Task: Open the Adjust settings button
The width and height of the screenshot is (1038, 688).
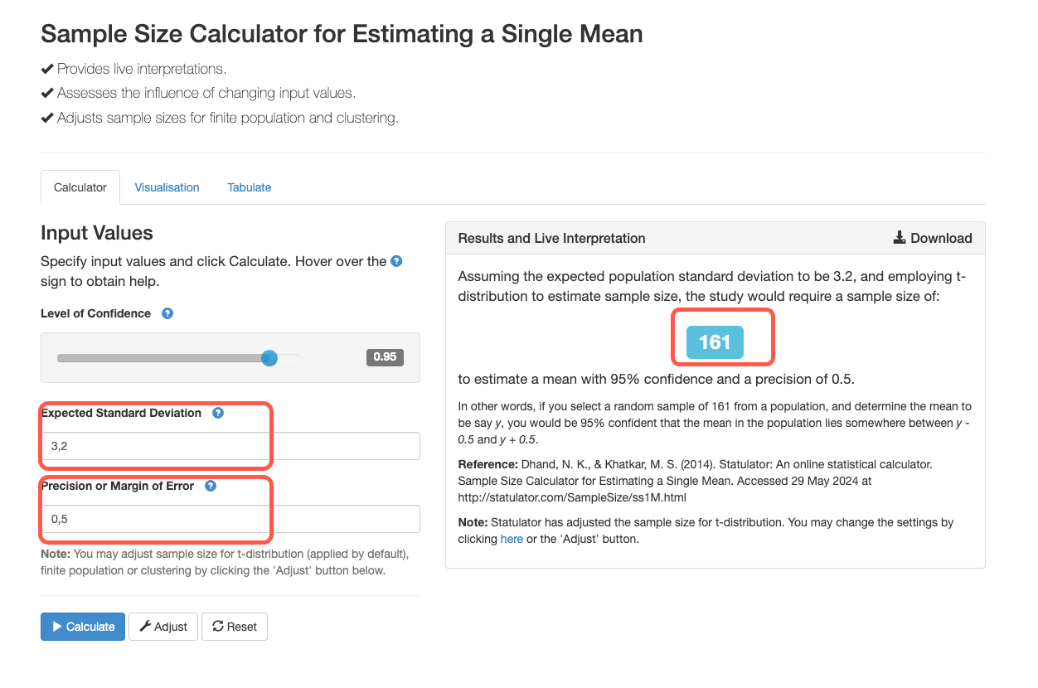Action: (163, 627)
